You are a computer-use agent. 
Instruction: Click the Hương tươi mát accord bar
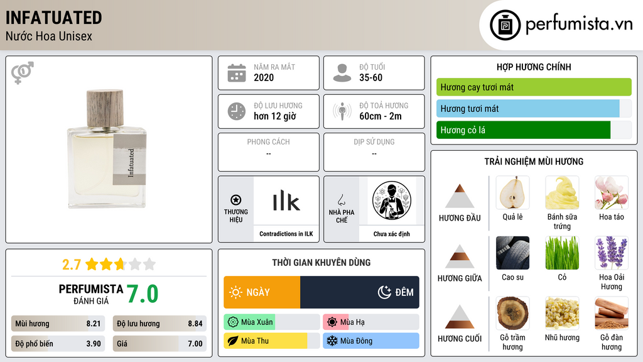click(534, 108)
